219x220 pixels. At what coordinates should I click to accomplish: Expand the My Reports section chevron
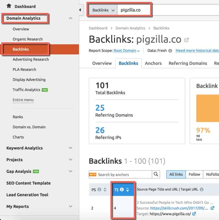coord(71,206)
